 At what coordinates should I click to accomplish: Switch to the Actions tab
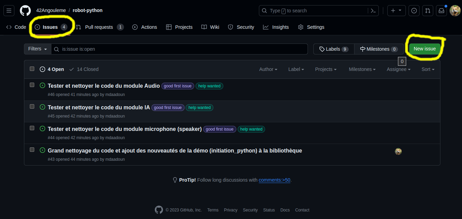[x=145, y=27]
